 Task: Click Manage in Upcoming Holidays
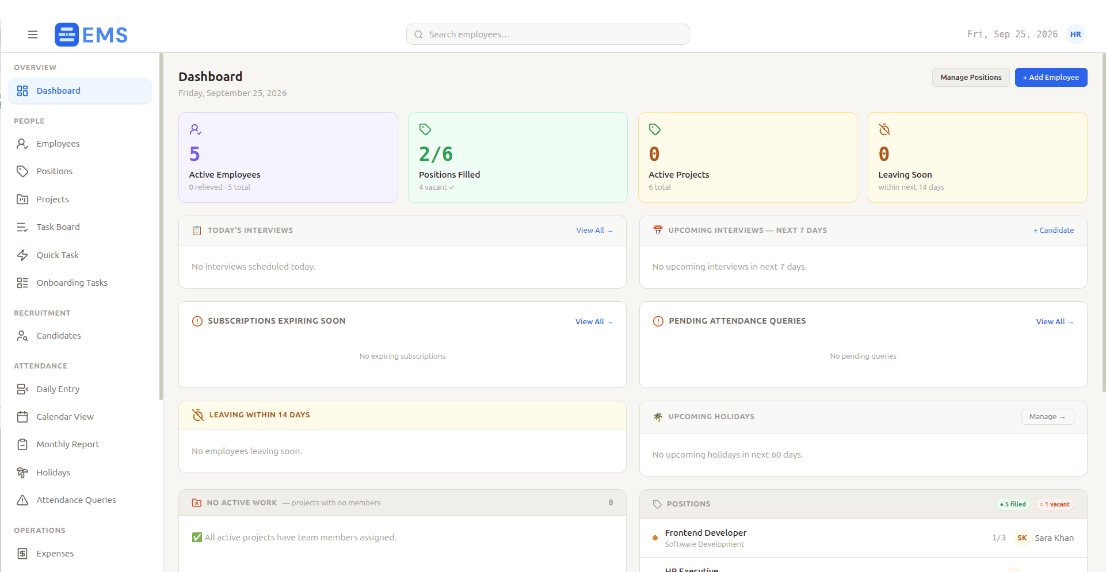1047,417
